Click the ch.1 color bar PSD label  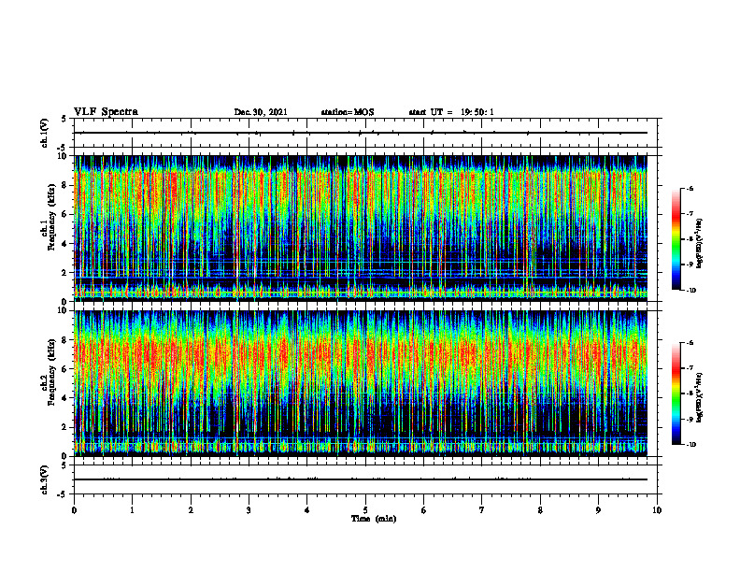[700, 243]
